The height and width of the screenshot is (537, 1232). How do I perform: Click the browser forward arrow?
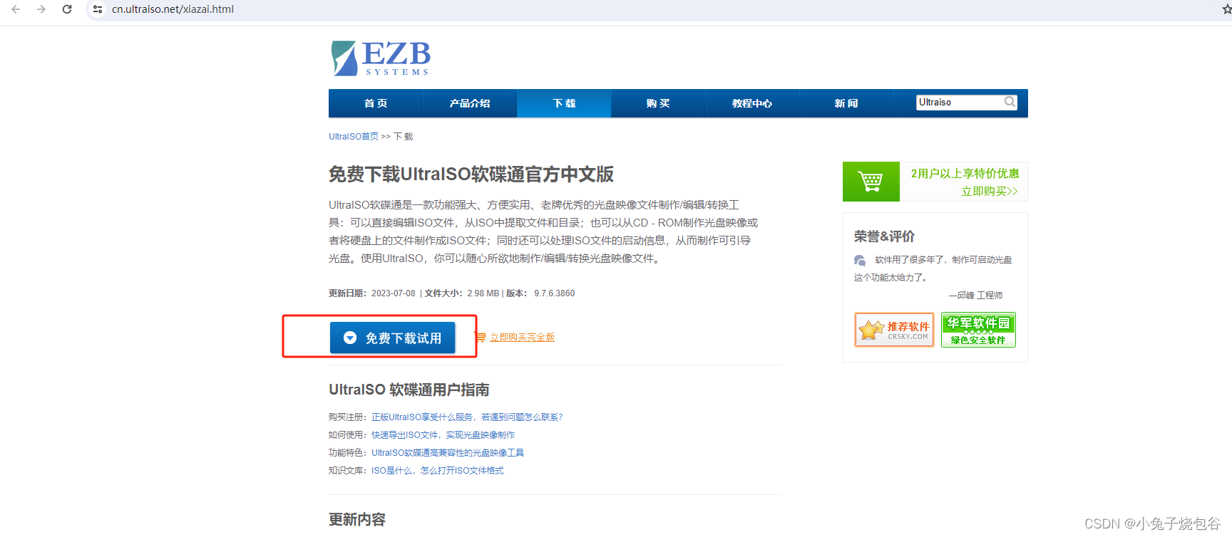pyautogui.click(x=41, y=9)
